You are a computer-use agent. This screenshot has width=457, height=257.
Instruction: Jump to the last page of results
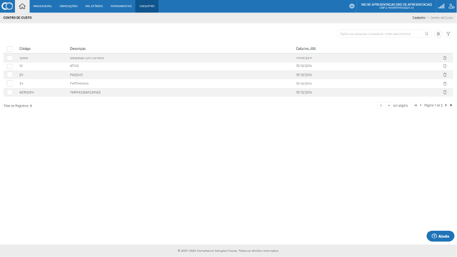coord(451,105)
